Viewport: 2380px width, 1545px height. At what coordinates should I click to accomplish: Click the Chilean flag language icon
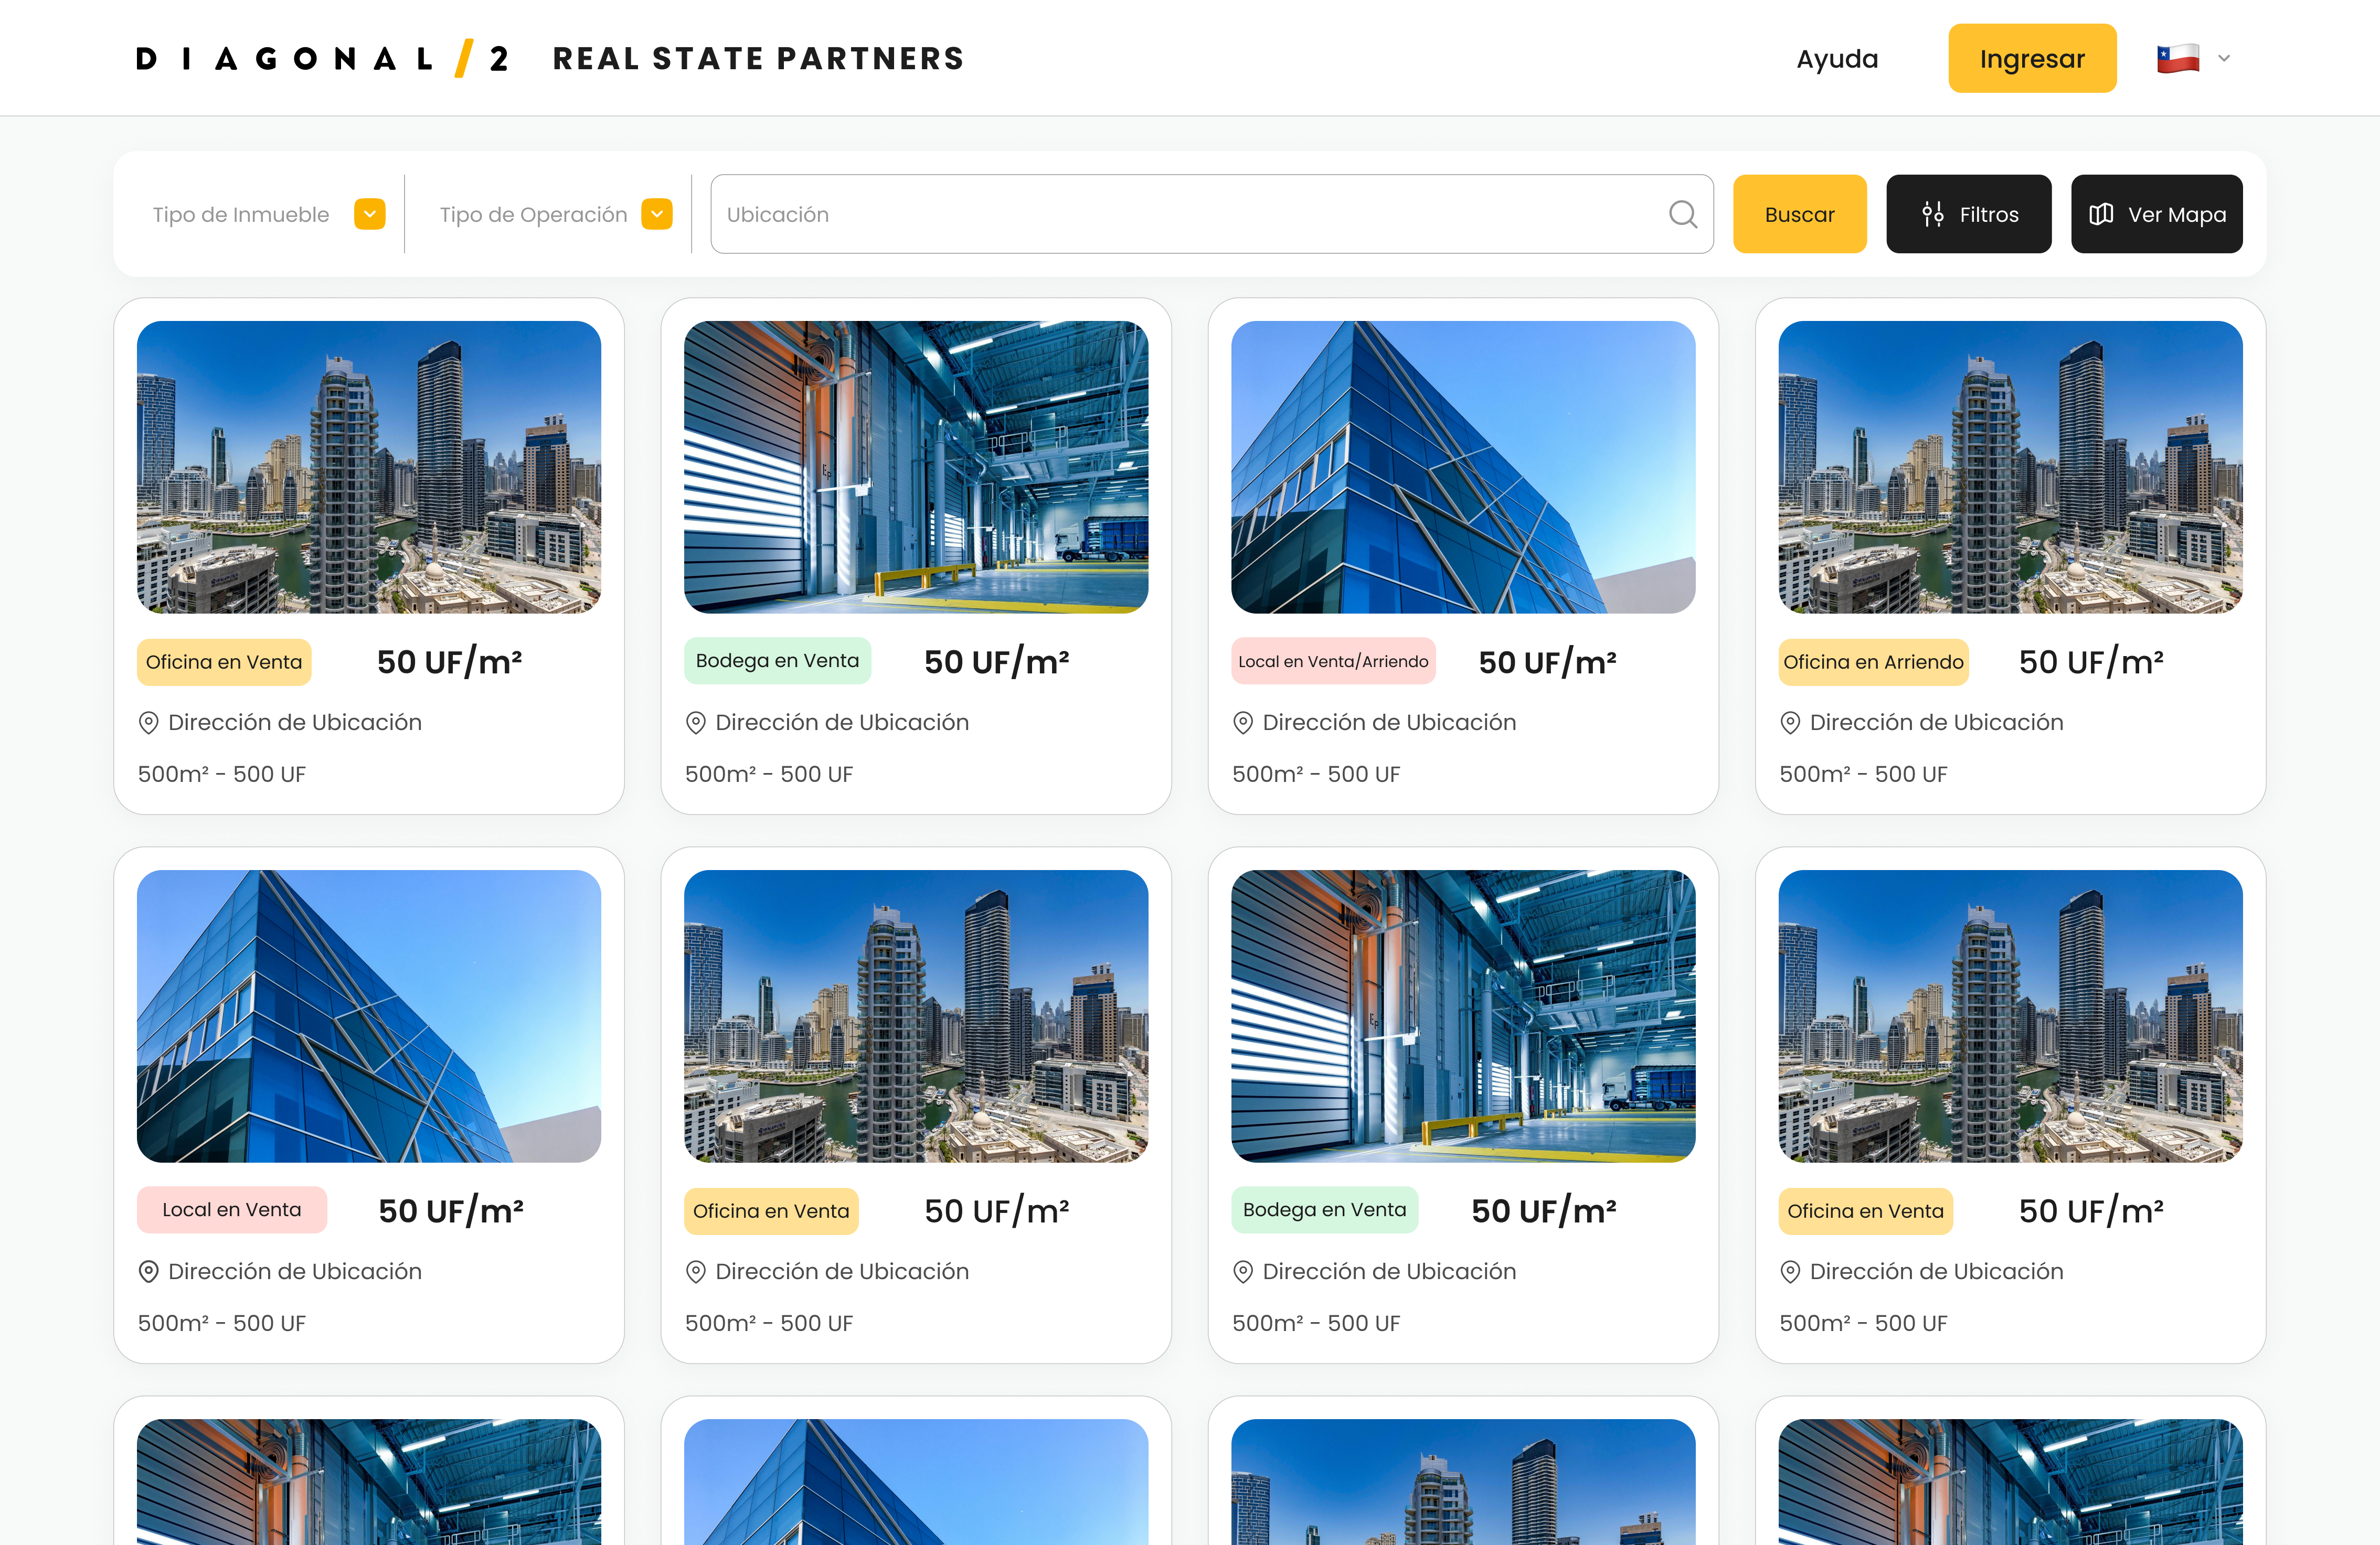pos(2179,57)
